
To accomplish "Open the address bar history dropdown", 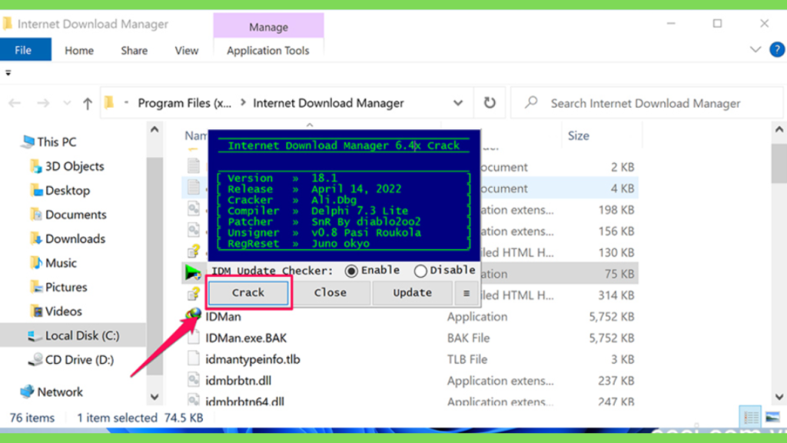I will point(458,103).
